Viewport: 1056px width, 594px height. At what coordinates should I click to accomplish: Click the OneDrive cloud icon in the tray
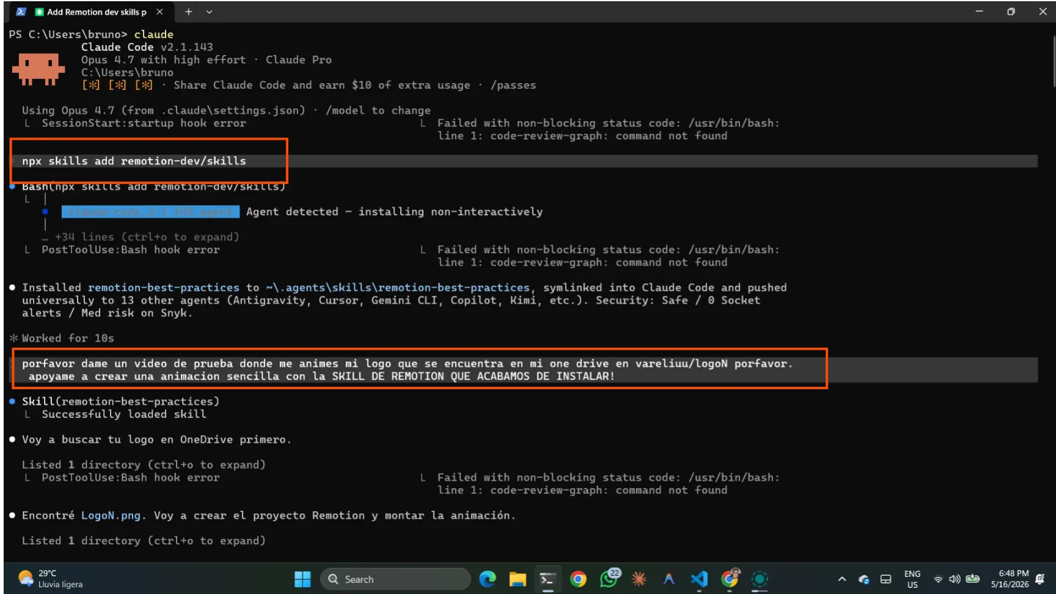(x=864, y=579)
